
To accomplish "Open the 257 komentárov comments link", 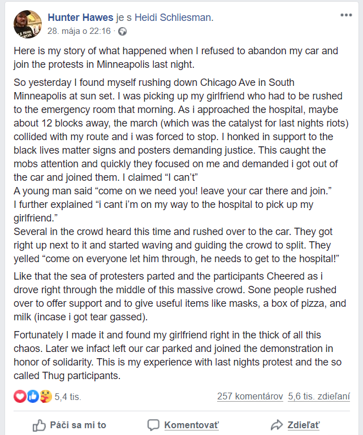I will (250, 396).
